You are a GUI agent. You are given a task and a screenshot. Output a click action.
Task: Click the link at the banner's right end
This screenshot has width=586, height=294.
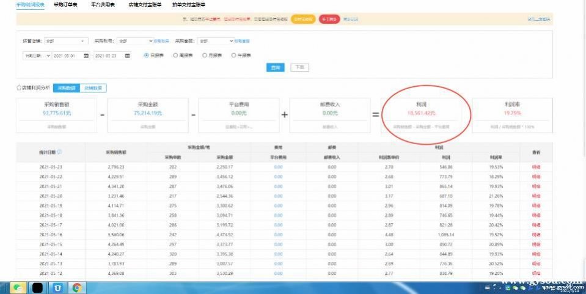[538, 19]
